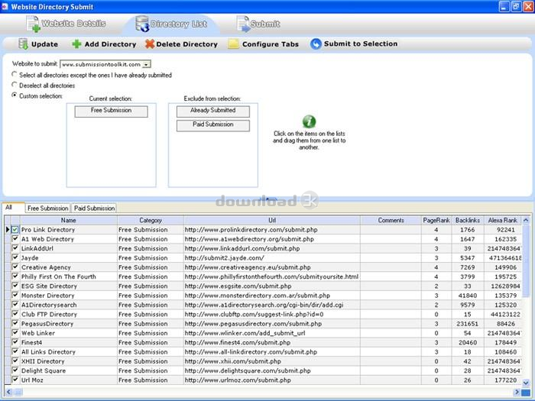Image resolution: width=535 pixels, height=401 pixels.
Task: Click the submit2.jayde.com URL cell
Action: 272,258
